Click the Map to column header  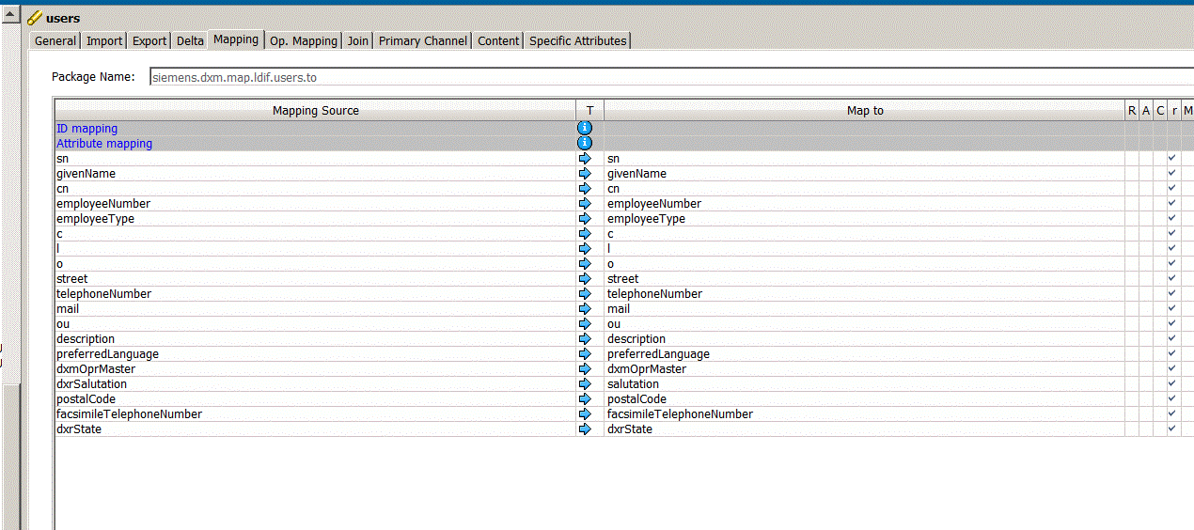[x=864, y=111]
